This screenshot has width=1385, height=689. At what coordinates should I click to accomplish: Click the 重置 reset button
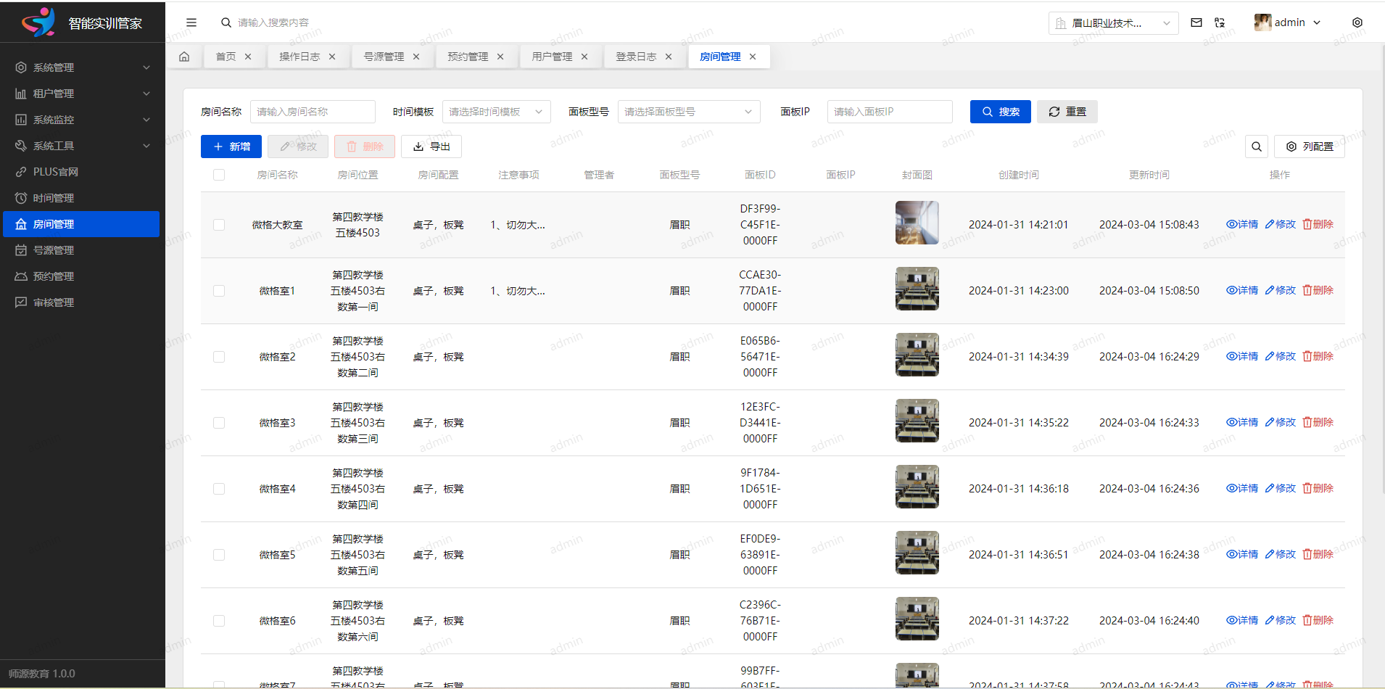pyautogui.click(x=1067, y=112)
